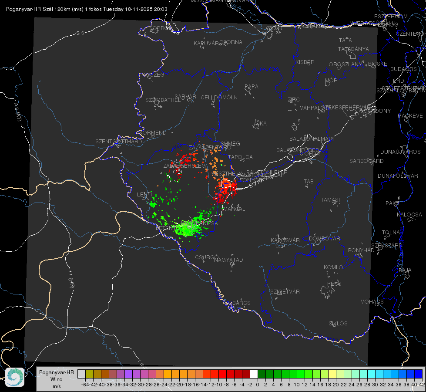Click the PÉCS label
Viewport: 426px width, 392px height.
pyautogui.click(x=334, y=284)
